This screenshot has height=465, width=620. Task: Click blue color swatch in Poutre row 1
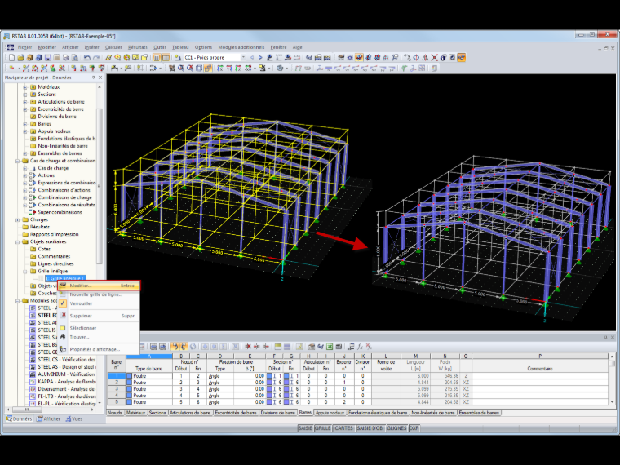click(x=129, y=376)
